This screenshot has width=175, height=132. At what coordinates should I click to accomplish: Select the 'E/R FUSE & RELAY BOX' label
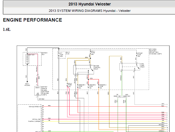coord(155,51)
